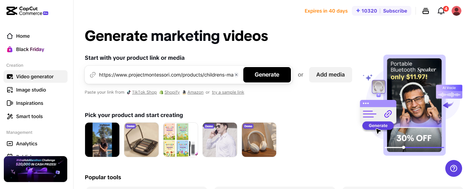The width and height of the screenshot is (474, 189).
Task: Click the try a sample link
Action: (228, 92)
